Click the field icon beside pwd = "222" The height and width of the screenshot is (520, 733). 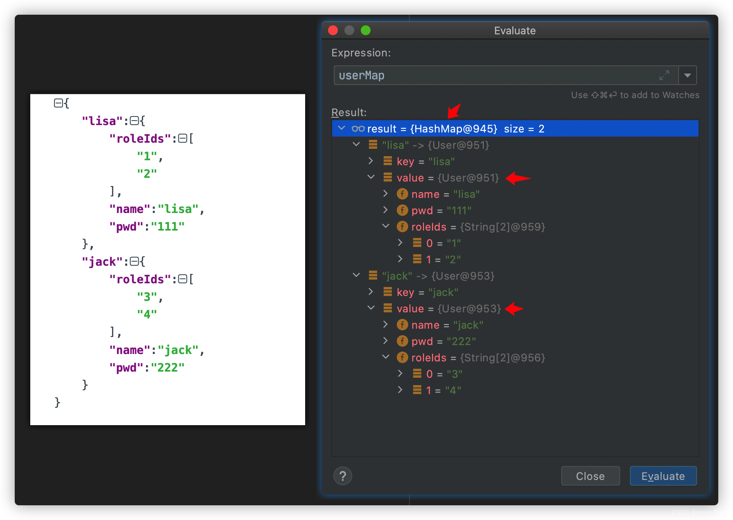402,341
